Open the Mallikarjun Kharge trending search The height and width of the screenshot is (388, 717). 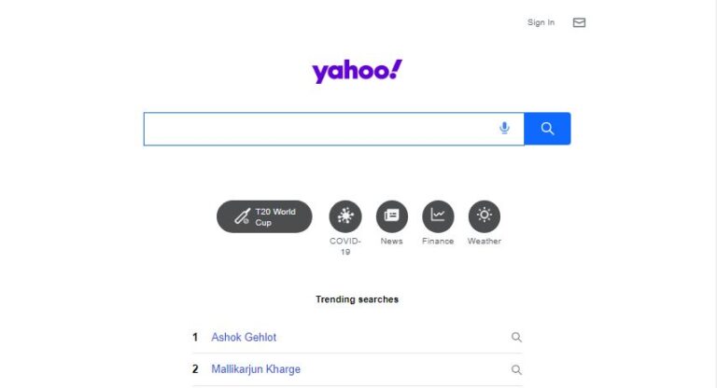pos(256,369)
